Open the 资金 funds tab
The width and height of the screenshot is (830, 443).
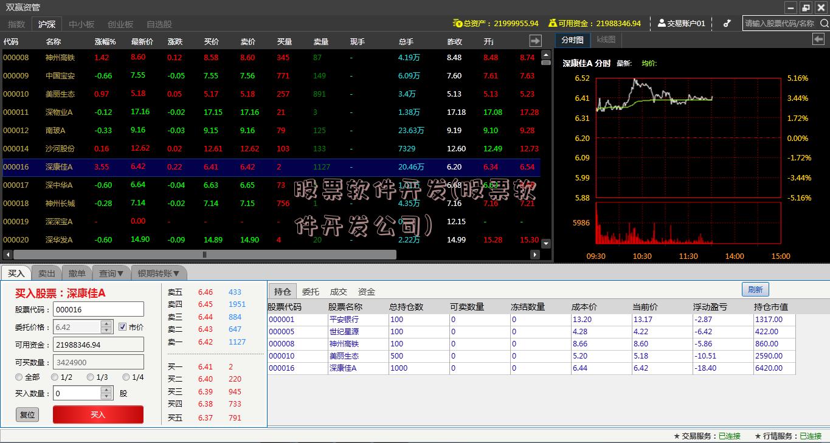(367, 292)
